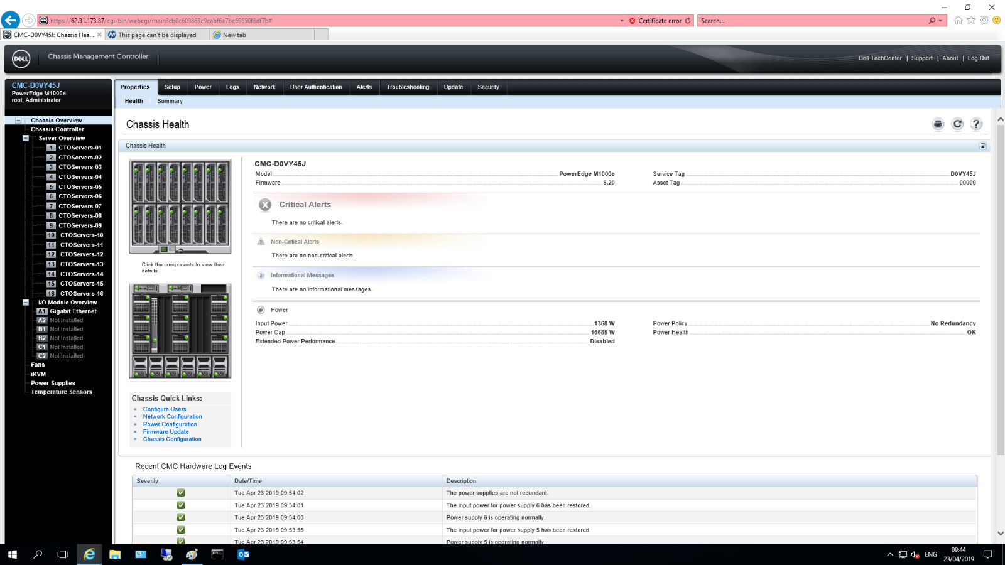Open the Security tab
1005x565 pixels.
tap(488, 87)
